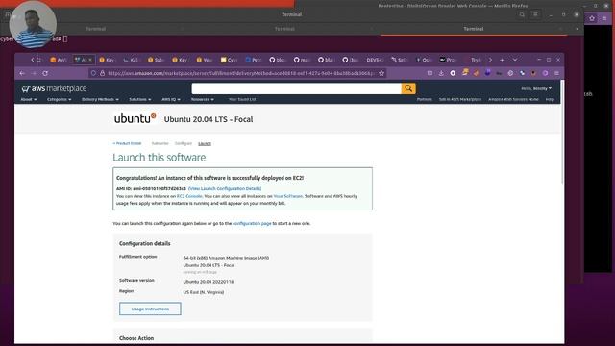Focus the marketplace search input field
Image resolution: width=615 pixels, height=346 pixels.
pyautogui.click(x=297, y=88)
